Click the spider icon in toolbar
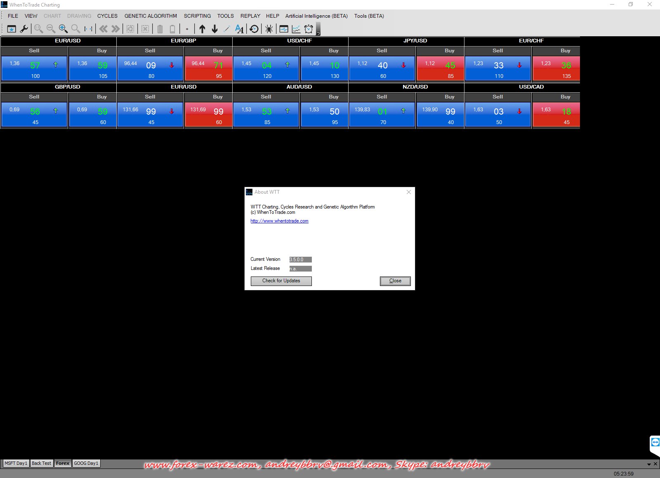Image resolution: width=660 pixels, height=478 pixels. pos(269,29)
